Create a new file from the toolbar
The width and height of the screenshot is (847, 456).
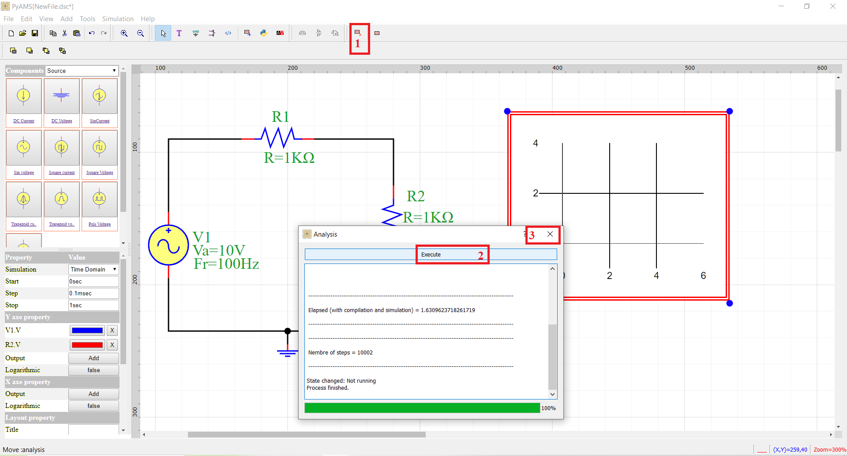(x=11, y=33)
